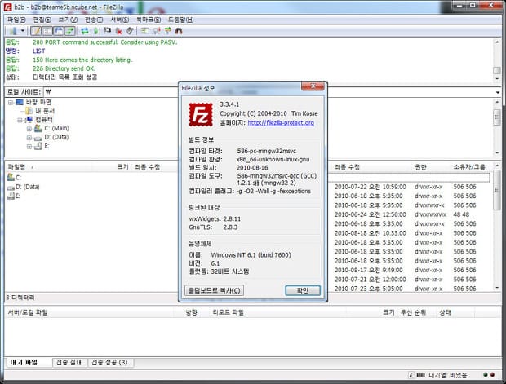This screenshot has width=506, height=384.
Task: Refresh the file and folder lists
Action: pyautogui.click(x=85, y=31)
